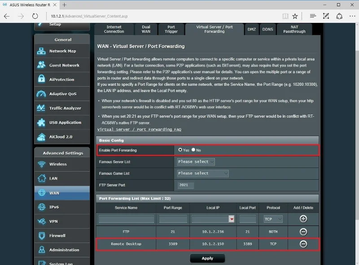Click the VPN icon

[x=42, y=221]
